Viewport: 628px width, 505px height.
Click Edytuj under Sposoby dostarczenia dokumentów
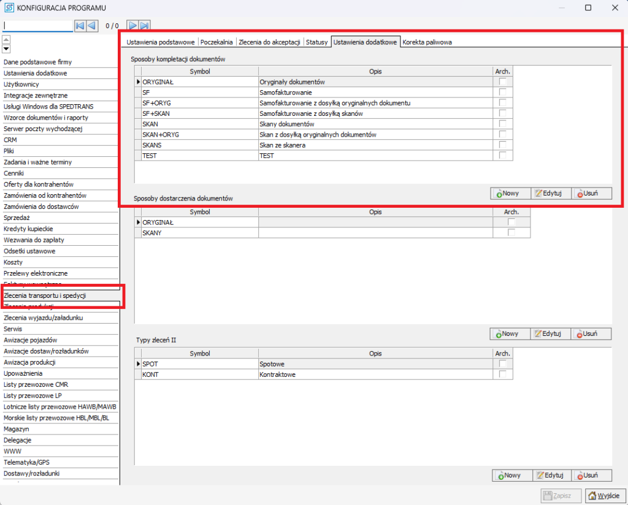pos(551,334)
